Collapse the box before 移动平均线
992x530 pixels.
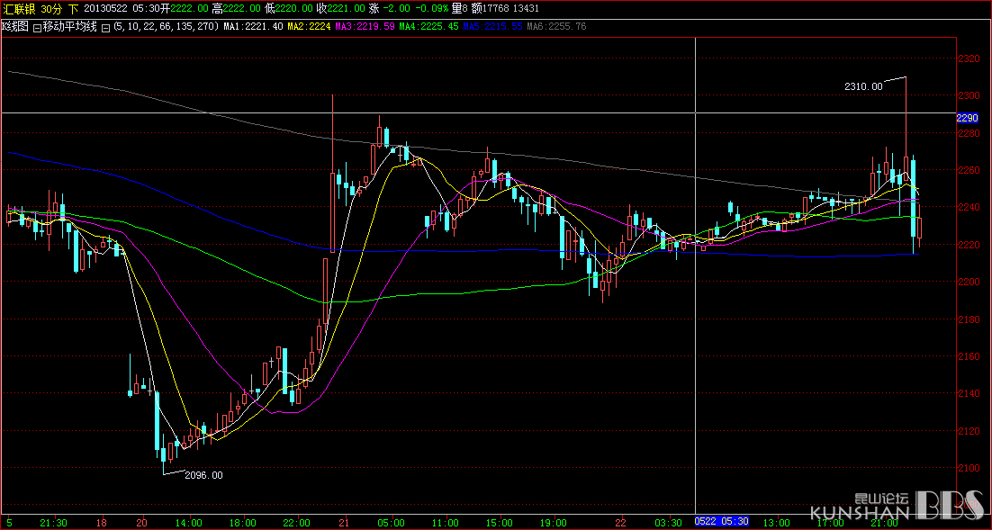tap(37, 27)
